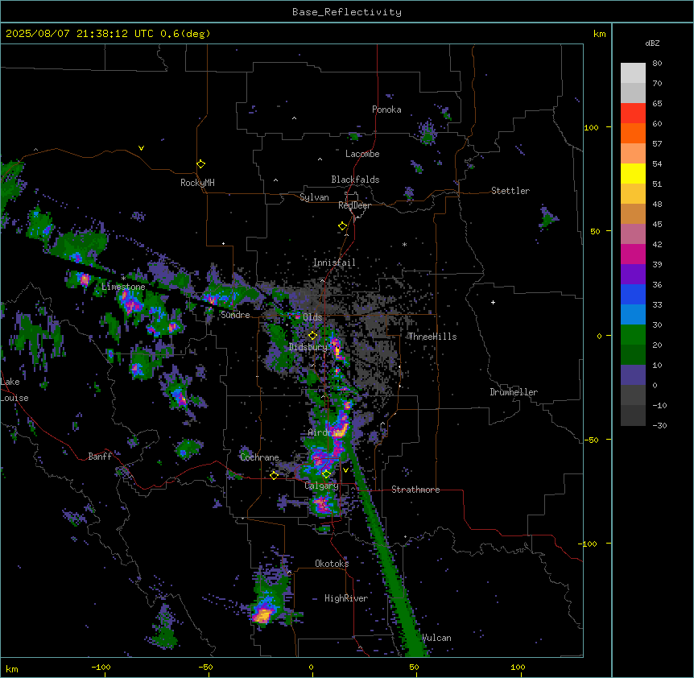Select the yellow diamond marker below Cochrane
Viewport: 694px width, 678px height.
274,475
